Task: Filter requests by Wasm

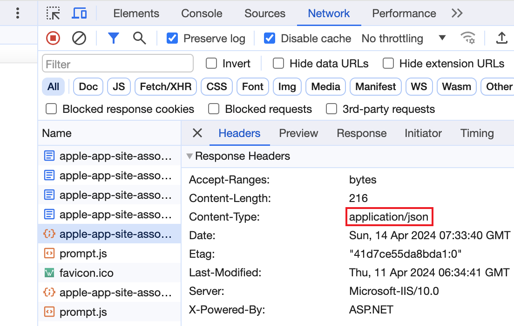Action: pyautogui.click(x=457, y=87)
